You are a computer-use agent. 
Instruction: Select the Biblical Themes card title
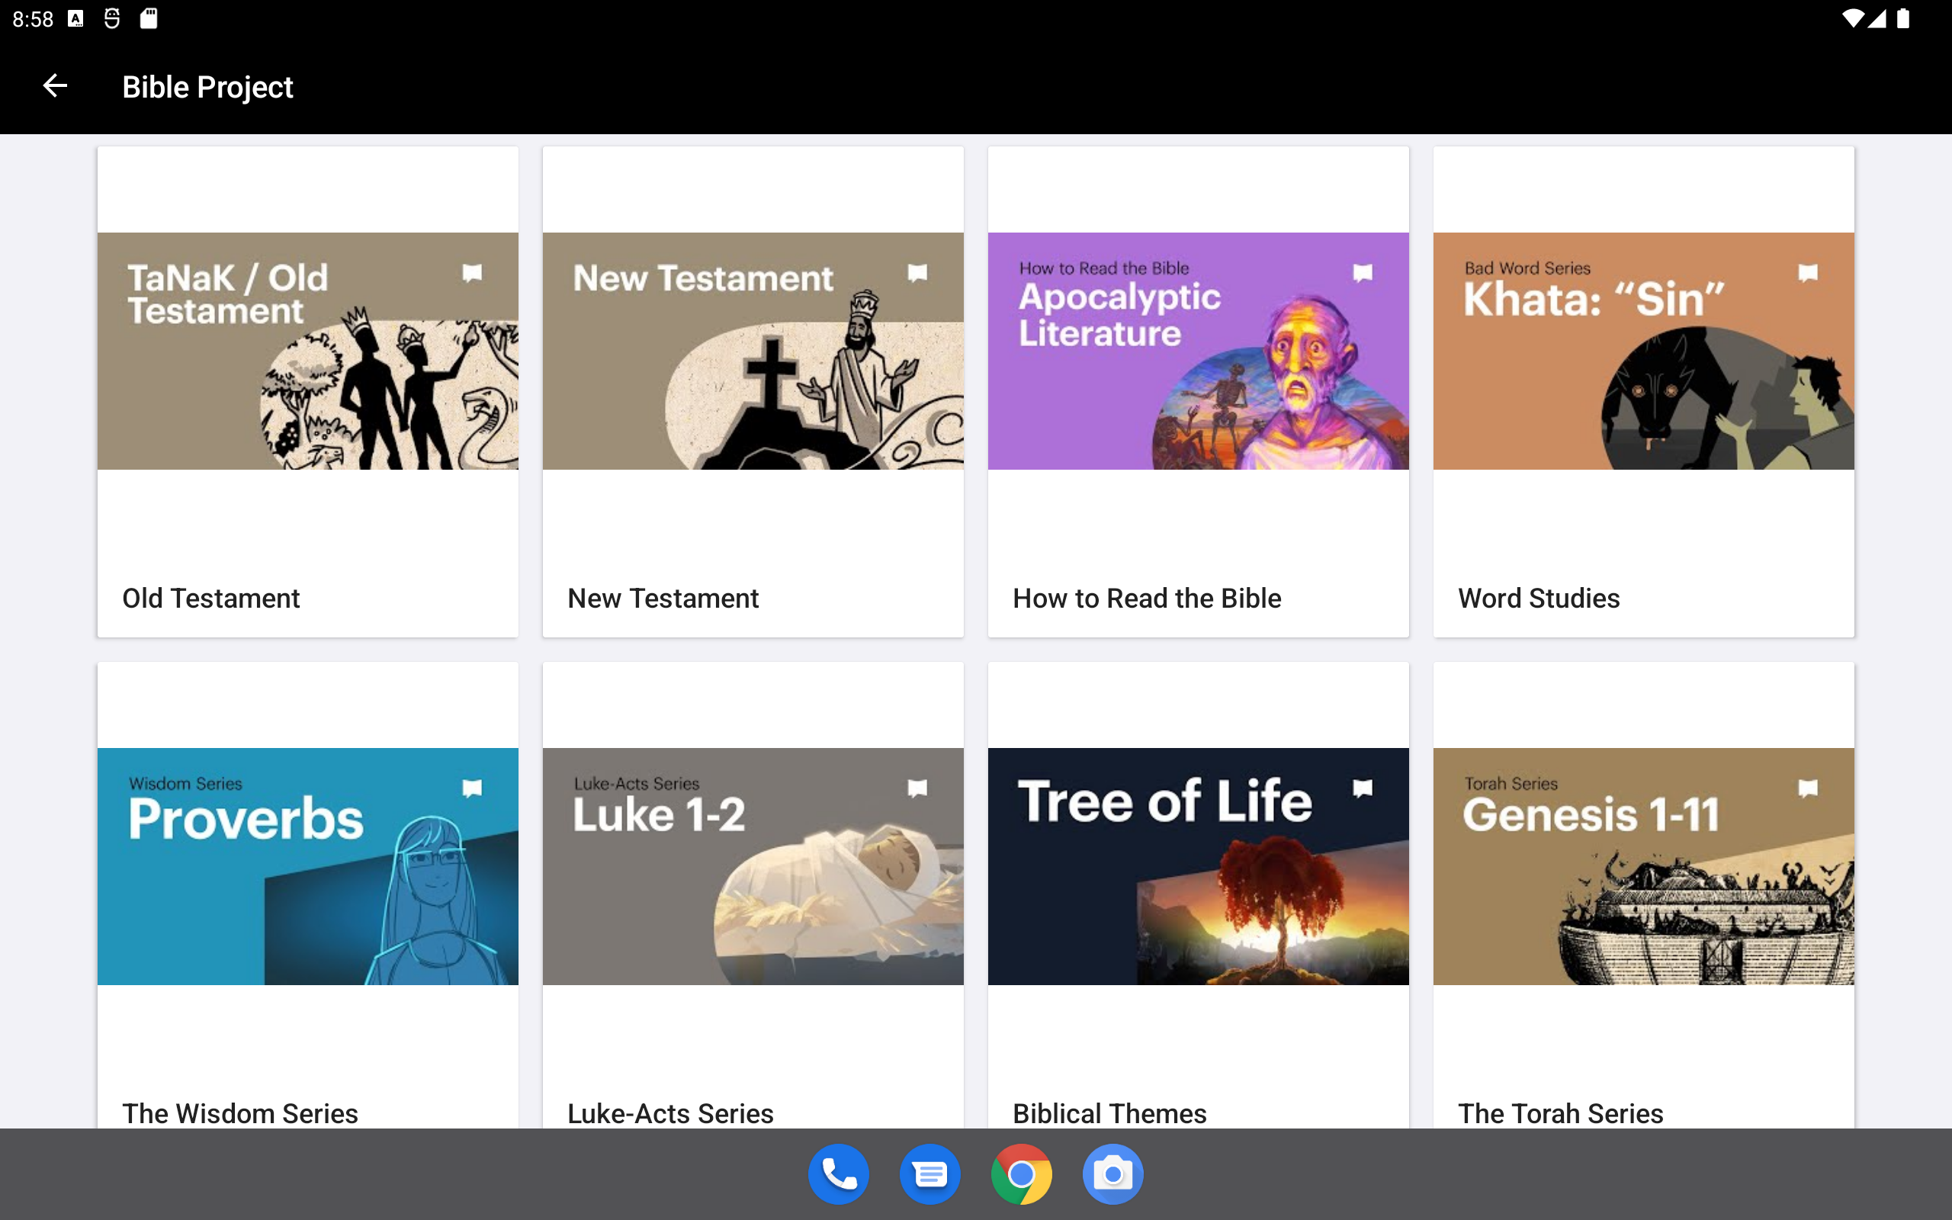click(1109, 1113)
